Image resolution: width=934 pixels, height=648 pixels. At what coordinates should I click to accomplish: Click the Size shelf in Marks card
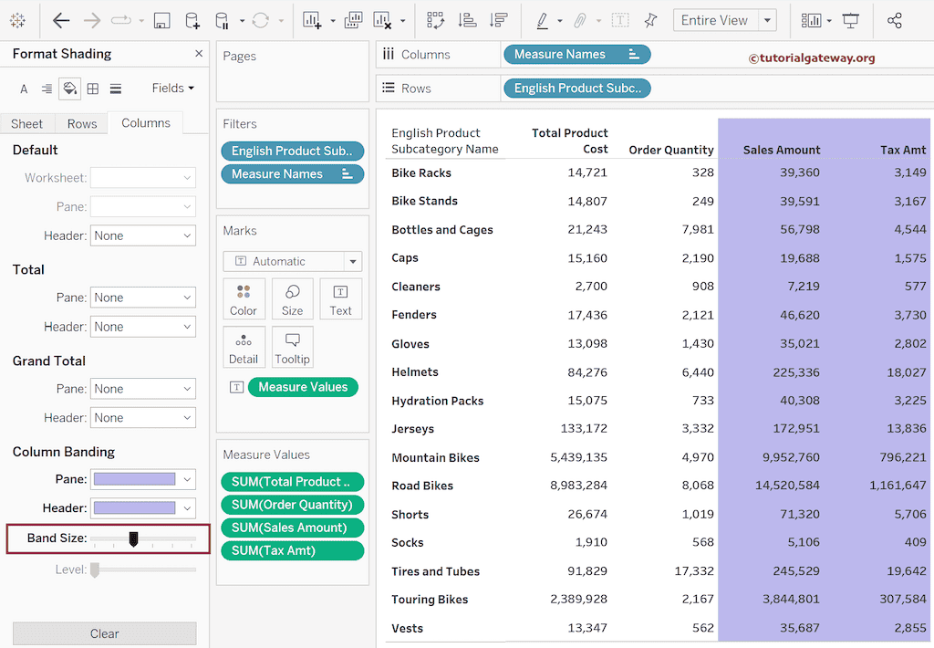click(292, 298)
